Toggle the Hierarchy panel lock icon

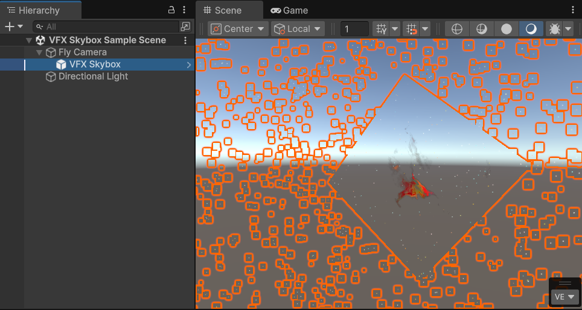tap(171, 10)
